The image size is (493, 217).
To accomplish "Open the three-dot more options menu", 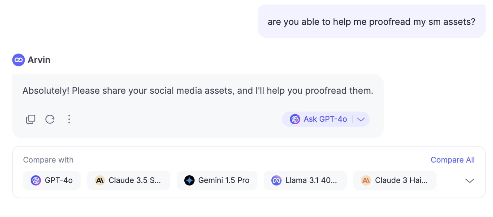I will [69, 119].
